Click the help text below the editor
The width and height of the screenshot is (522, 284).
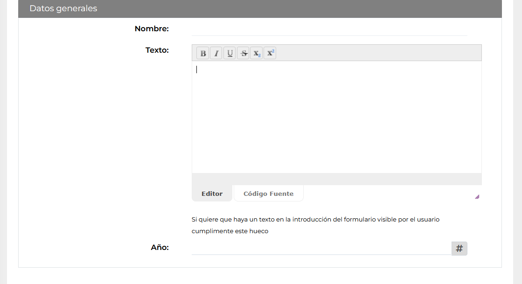click(315, 225)
